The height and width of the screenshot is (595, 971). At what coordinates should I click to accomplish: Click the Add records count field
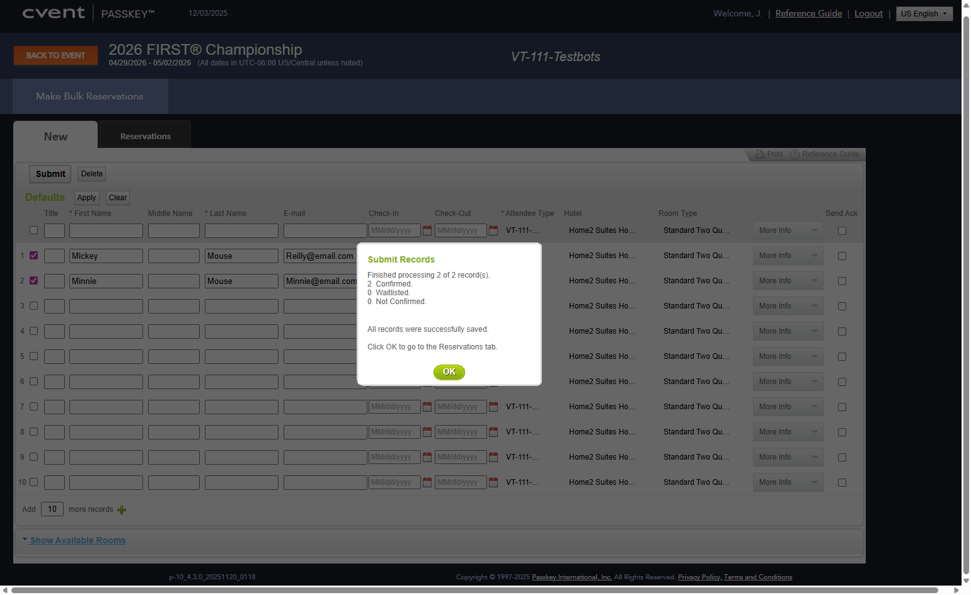pyautogui.click(x=52, y=509)
